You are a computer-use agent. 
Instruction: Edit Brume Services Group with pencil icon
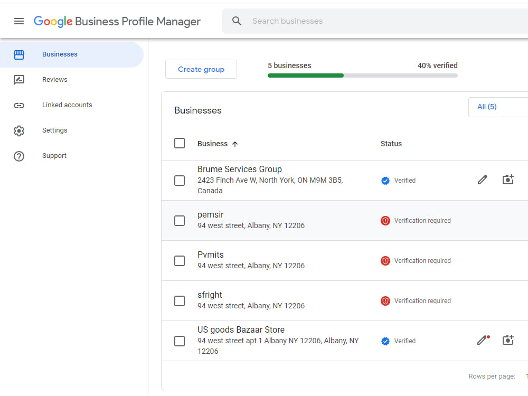[x=483, y=180]
